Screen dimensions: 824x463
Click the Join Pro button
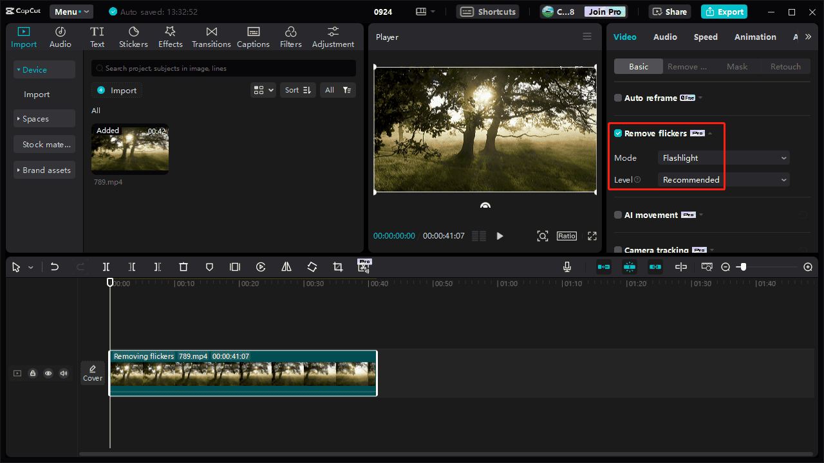[x=604, y=11]
